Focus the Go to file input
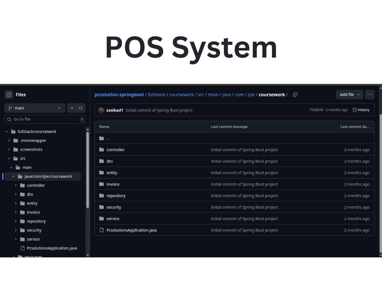Image resolution: width=382 pixels, height=286 pixels. click(x=45, y=119)
